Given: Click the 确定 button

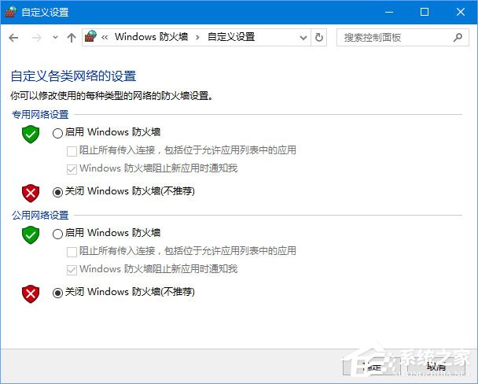Looking at the screenshot, I should coord(371,367).
